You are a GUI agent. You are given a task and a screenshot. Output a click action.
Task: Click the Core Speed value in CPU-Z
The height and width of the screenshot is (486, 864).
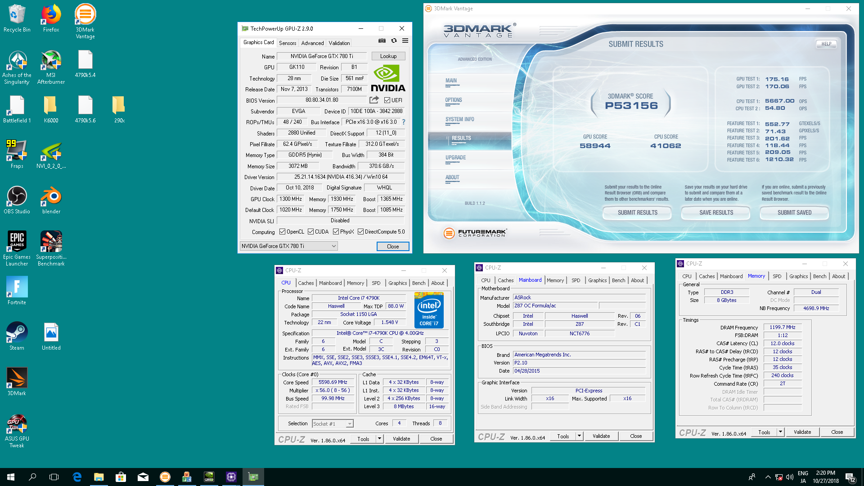[x=333, y=382]
